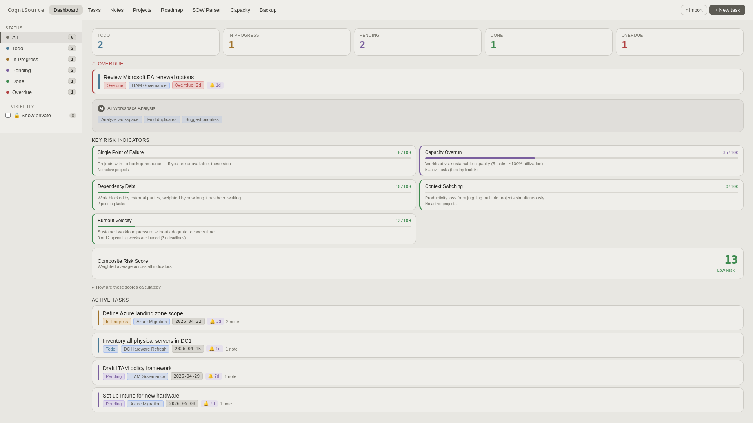Click the lock icon beside Show private
The height and width of the screenshot is (423, 753).
(x=17, y=116)
